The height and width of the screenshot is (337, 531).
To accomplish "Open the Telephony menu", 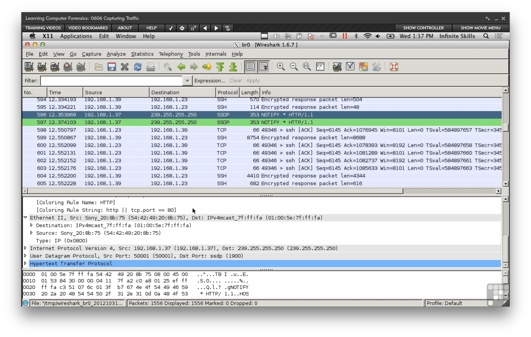I will point(171,54).
